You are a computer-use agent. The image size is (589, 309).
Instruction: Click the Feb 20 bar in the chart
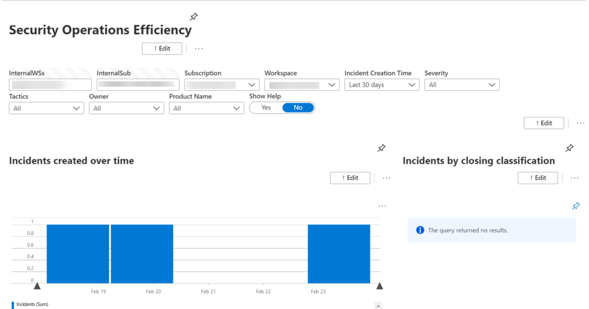142,254
